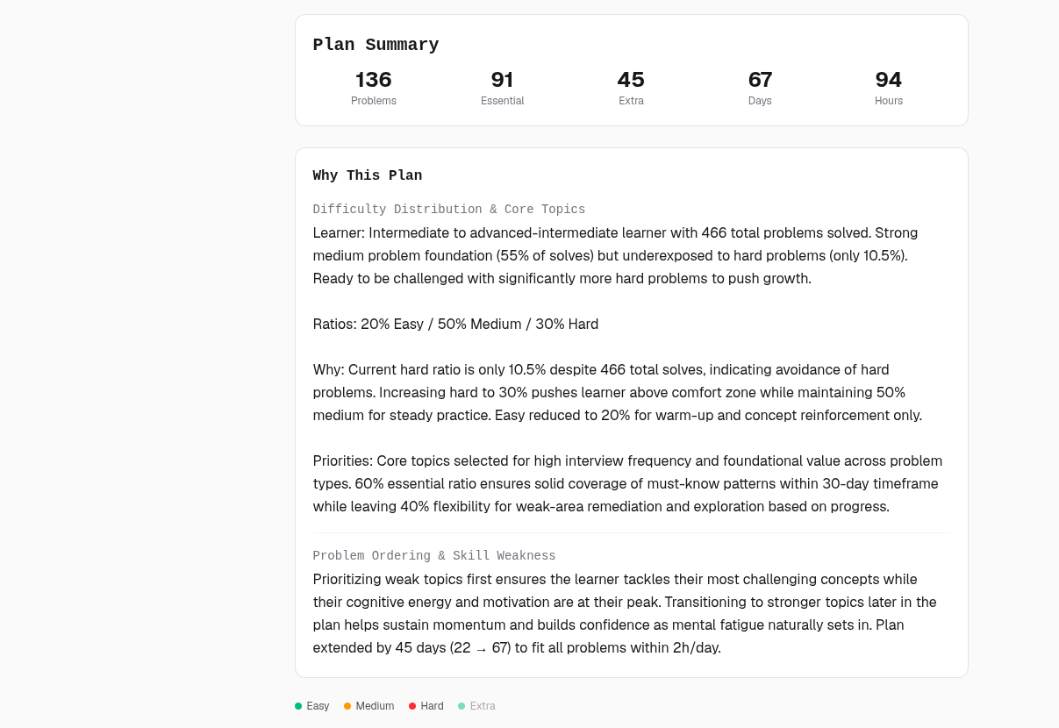Click the Why This Plan heading
1059x728 pixels.
click(x=368, y=175)
